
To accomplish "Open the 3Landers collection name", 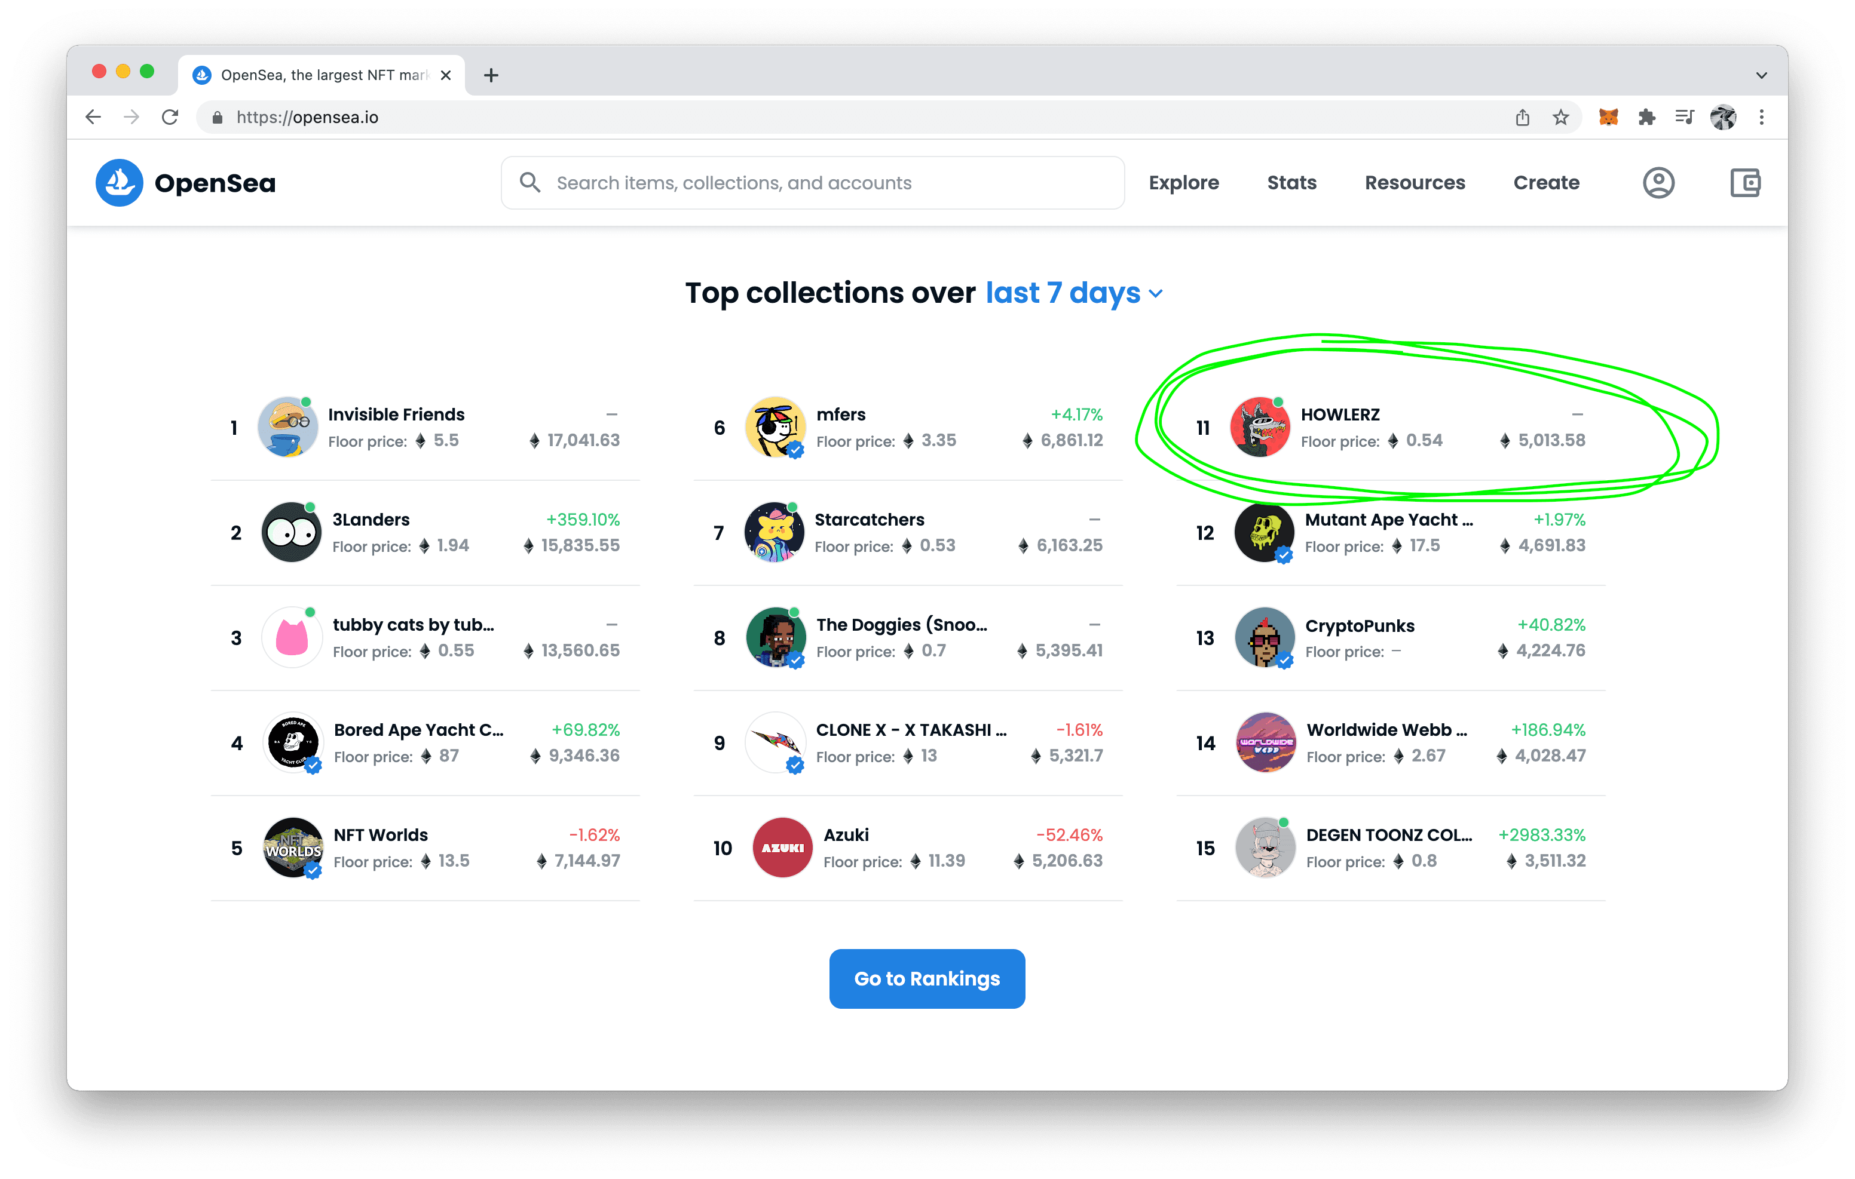I will 371,520.
